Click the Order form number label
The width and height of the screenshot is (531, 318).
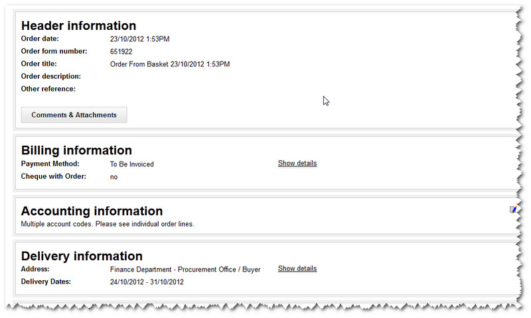[x=54, y=51]
